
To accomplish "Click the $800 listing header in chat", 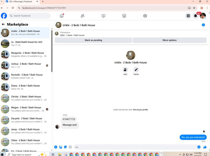I will (72, 35).
